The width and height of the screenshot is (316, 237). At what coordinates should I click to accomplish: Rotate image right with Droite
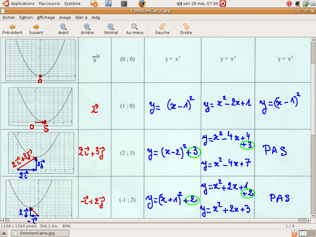pyautogui.click(x=186, y=29)
